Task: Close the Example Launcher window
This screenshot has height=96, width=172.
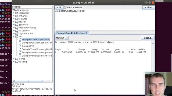Action: pyautogui.click(x=153, y=3)
